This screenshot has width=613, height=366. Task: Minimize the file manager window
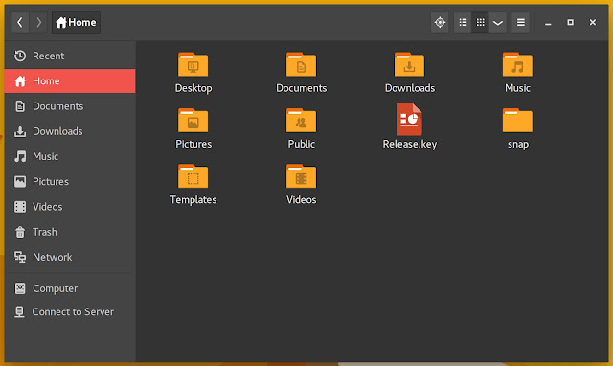click(548, 23)
